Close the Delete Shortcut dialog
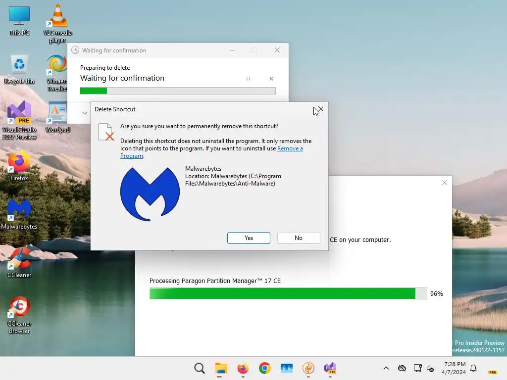The height and width of the screenshot is (380, 507). pos(320,109)
